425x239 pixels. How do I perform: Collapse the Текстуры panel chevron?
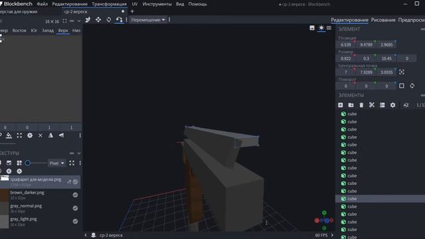pos(79,153)
